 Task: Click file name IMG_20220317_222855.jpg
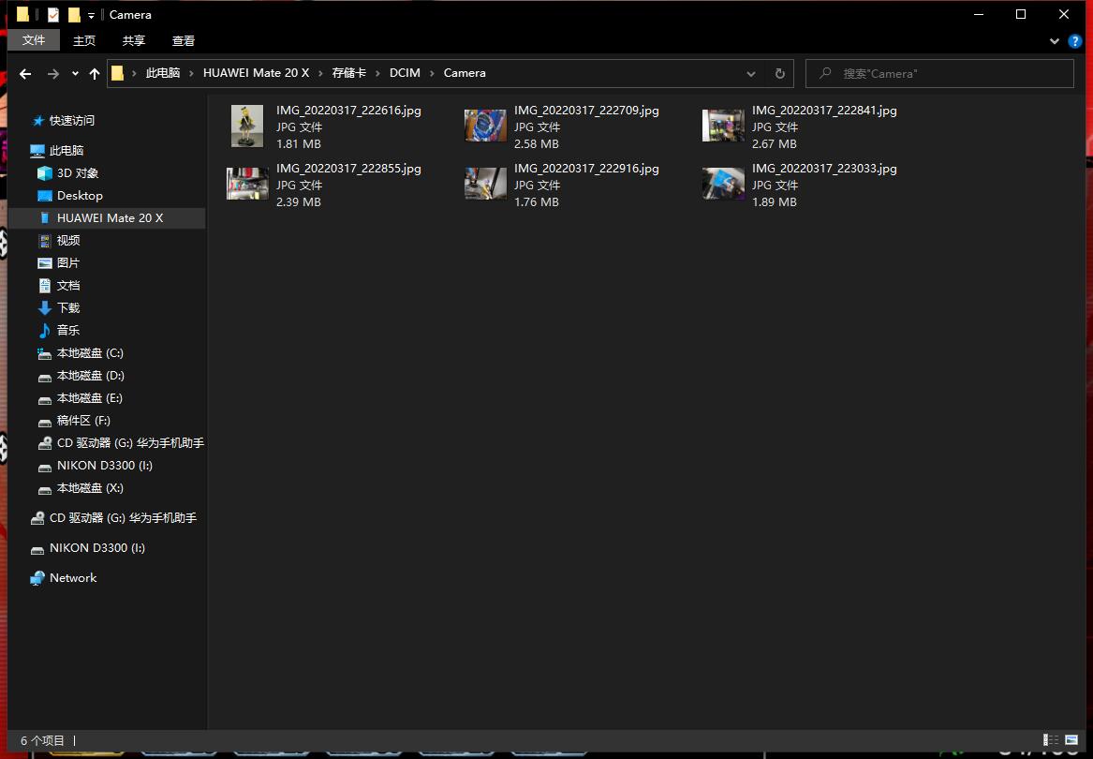click(348, 168)
